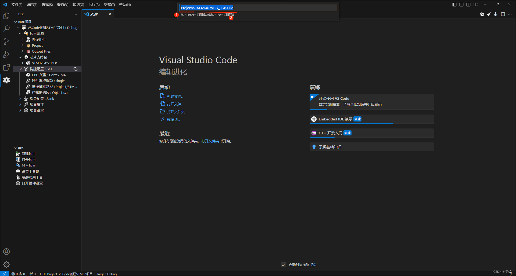Click the EIDE panel more actions ellipsis
The width and height of the screenshot is (516, 276).
tap(75, 14)
